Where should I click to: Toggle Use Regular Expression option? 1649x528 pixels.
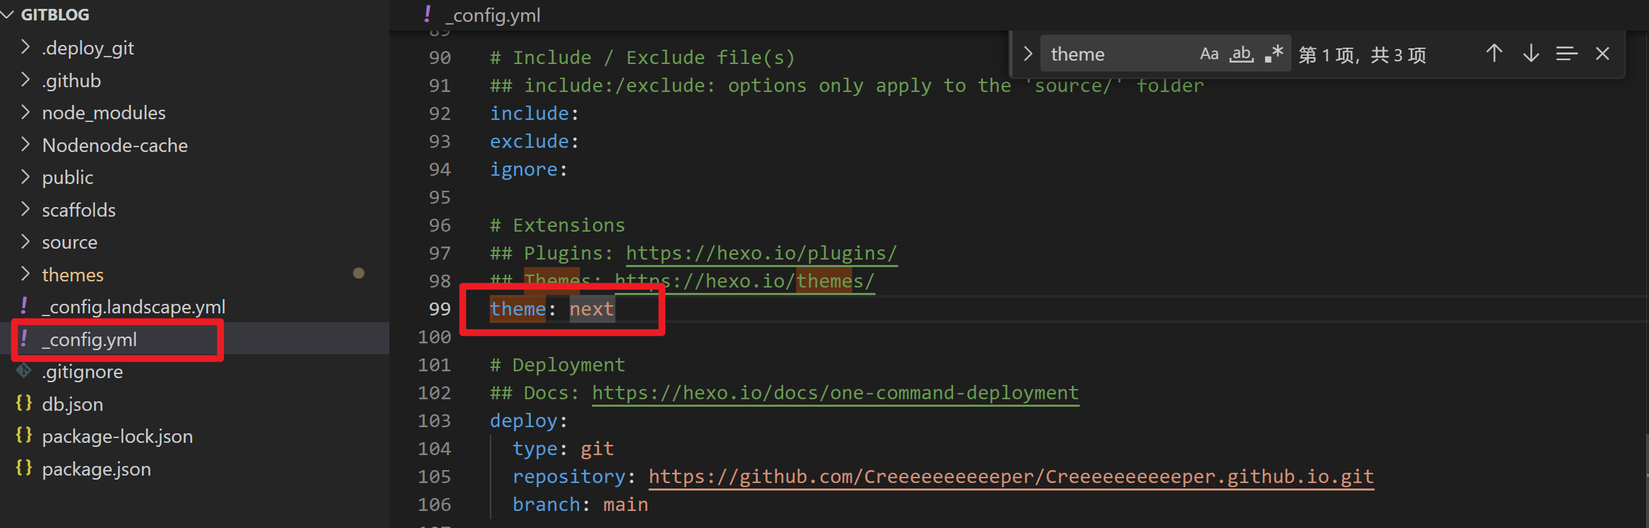click(1273, 54)
